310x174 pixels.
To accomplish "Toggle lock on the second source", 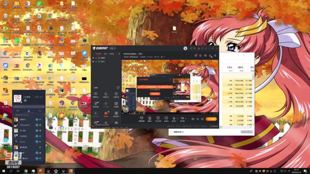I will 96,61.
